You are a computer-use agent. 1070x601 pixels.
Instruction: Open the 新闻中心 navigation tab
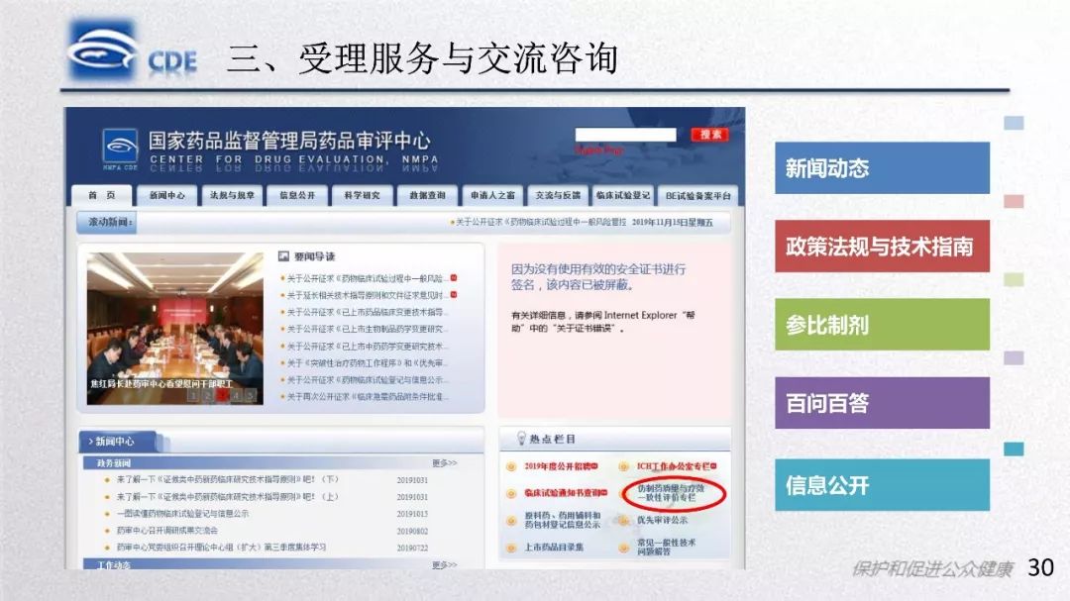click(x=167, y=195)
